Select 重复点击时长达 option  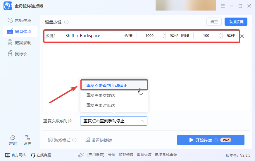tap(114, 105)
